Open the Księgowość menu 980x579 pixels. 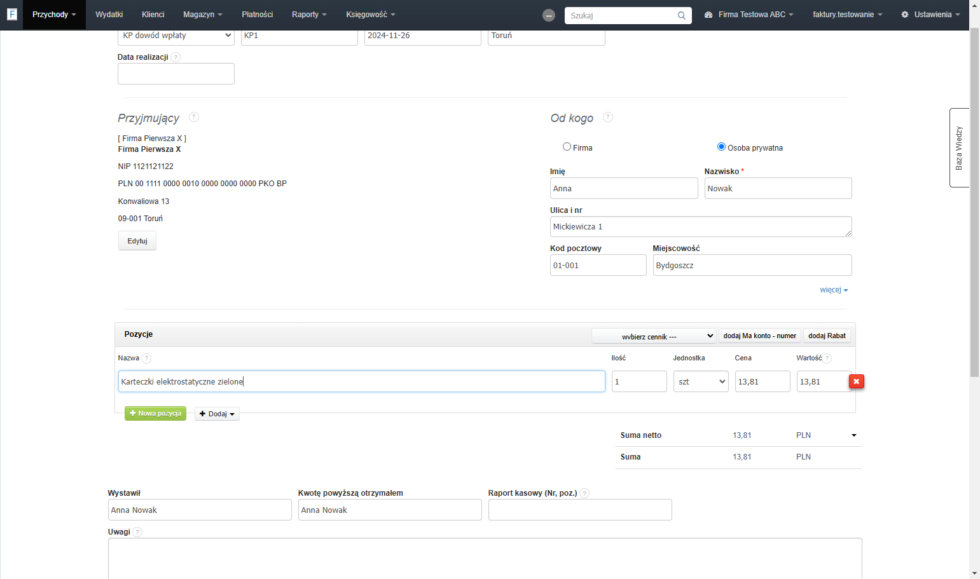click(371, 15)
